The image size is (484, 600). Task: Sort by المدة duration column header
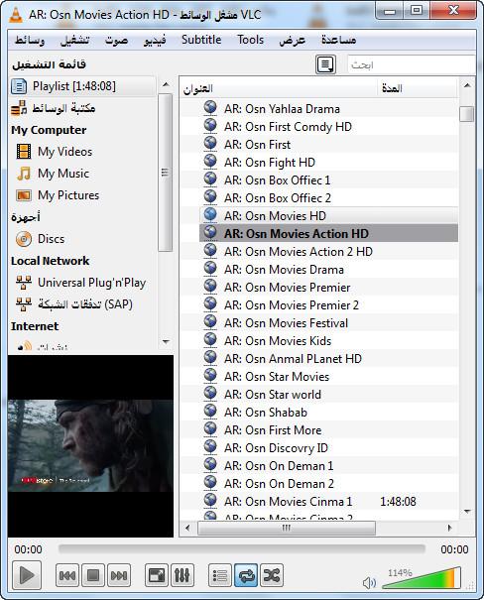pyautogui.click(x=417, y=89)
